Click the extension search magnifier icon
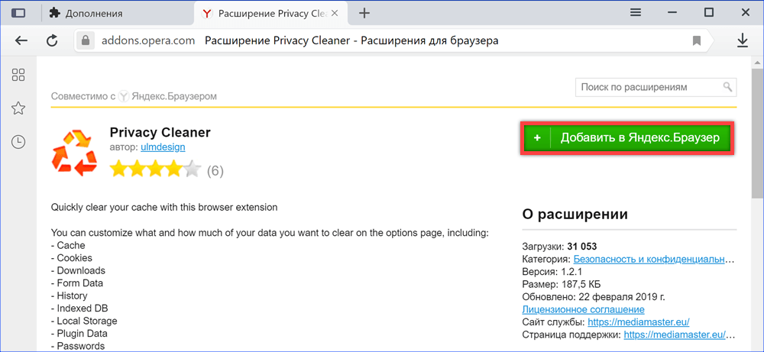This screenshot has height=352, width=764. pos(727,87)
